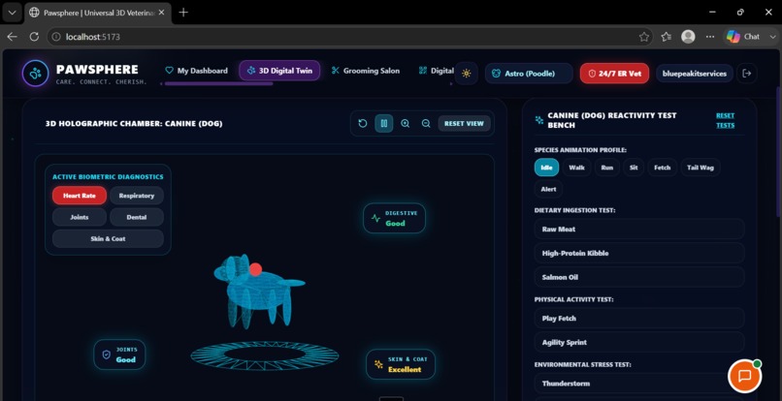The image size is (782, 401).
Task: Toggle Skin & Coat diagnostic
Action: tap(108, 238)
